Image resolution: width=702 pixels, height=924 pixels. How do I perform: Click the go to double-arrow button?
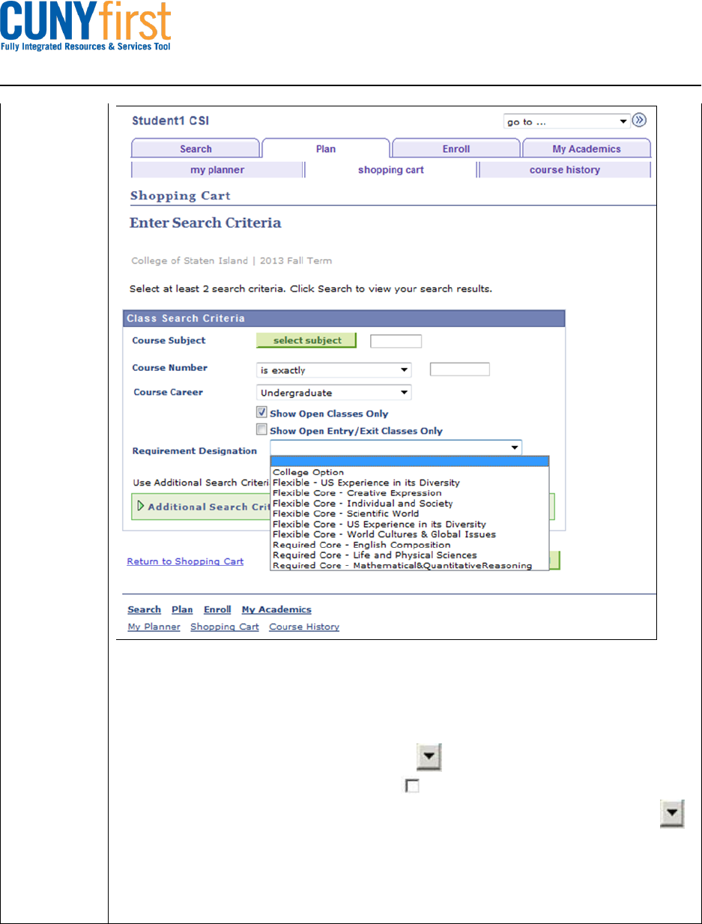click(640, 121)
